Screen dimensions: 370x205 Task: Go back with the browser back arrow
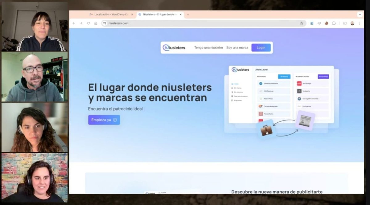click(74, 23)
